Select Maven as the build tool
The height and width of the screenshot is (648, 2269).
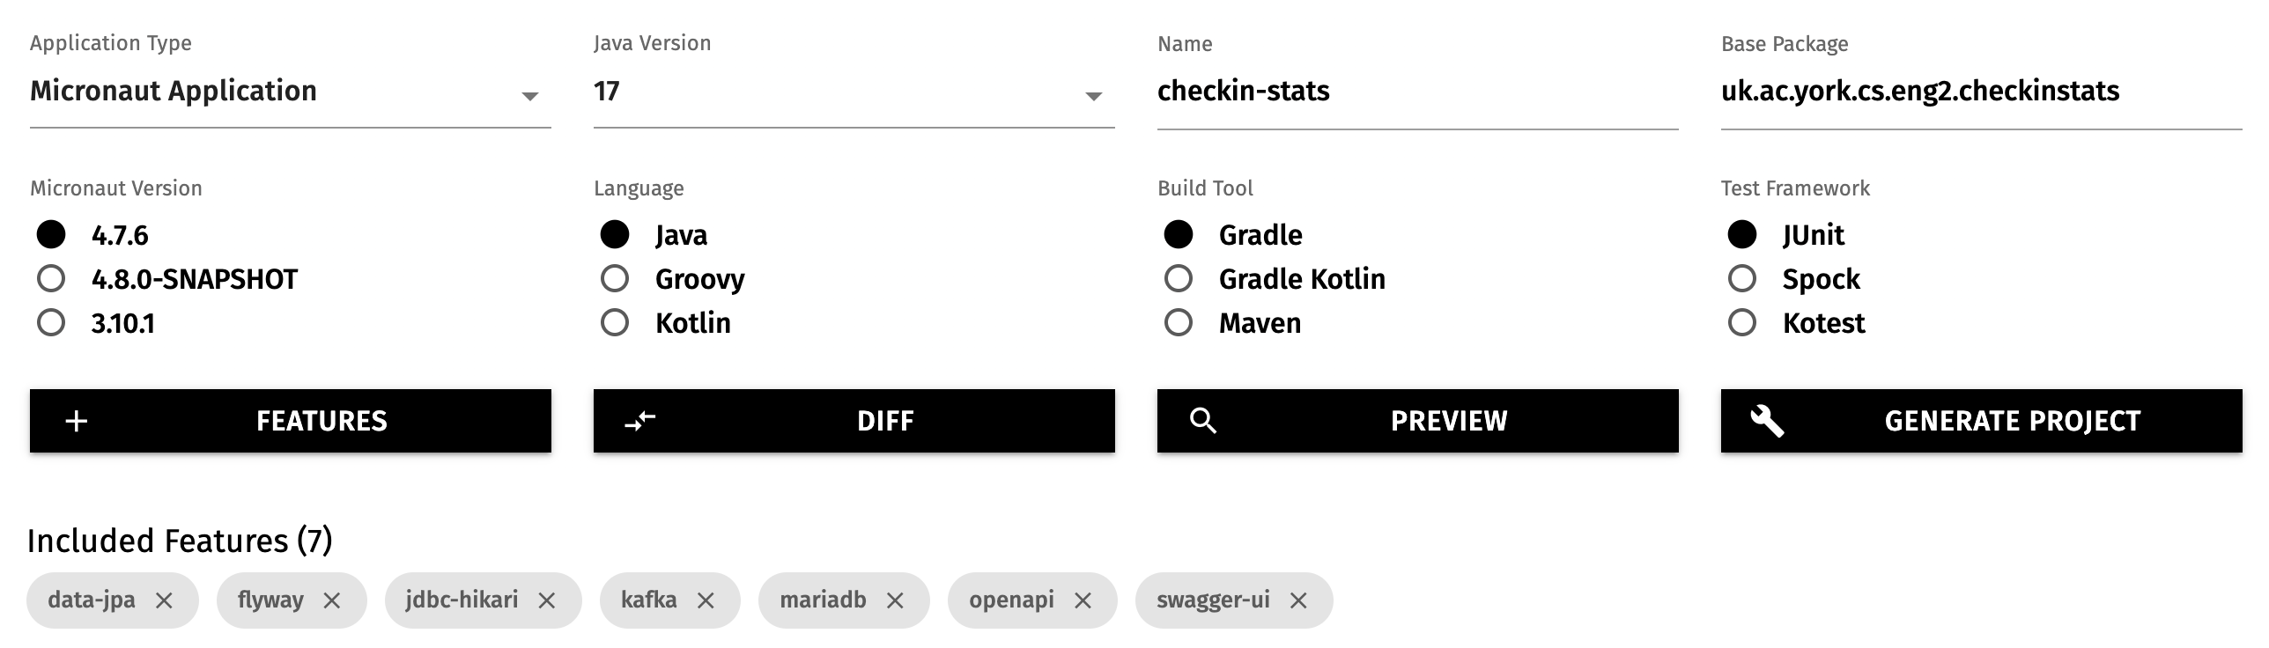[1179, 323]
